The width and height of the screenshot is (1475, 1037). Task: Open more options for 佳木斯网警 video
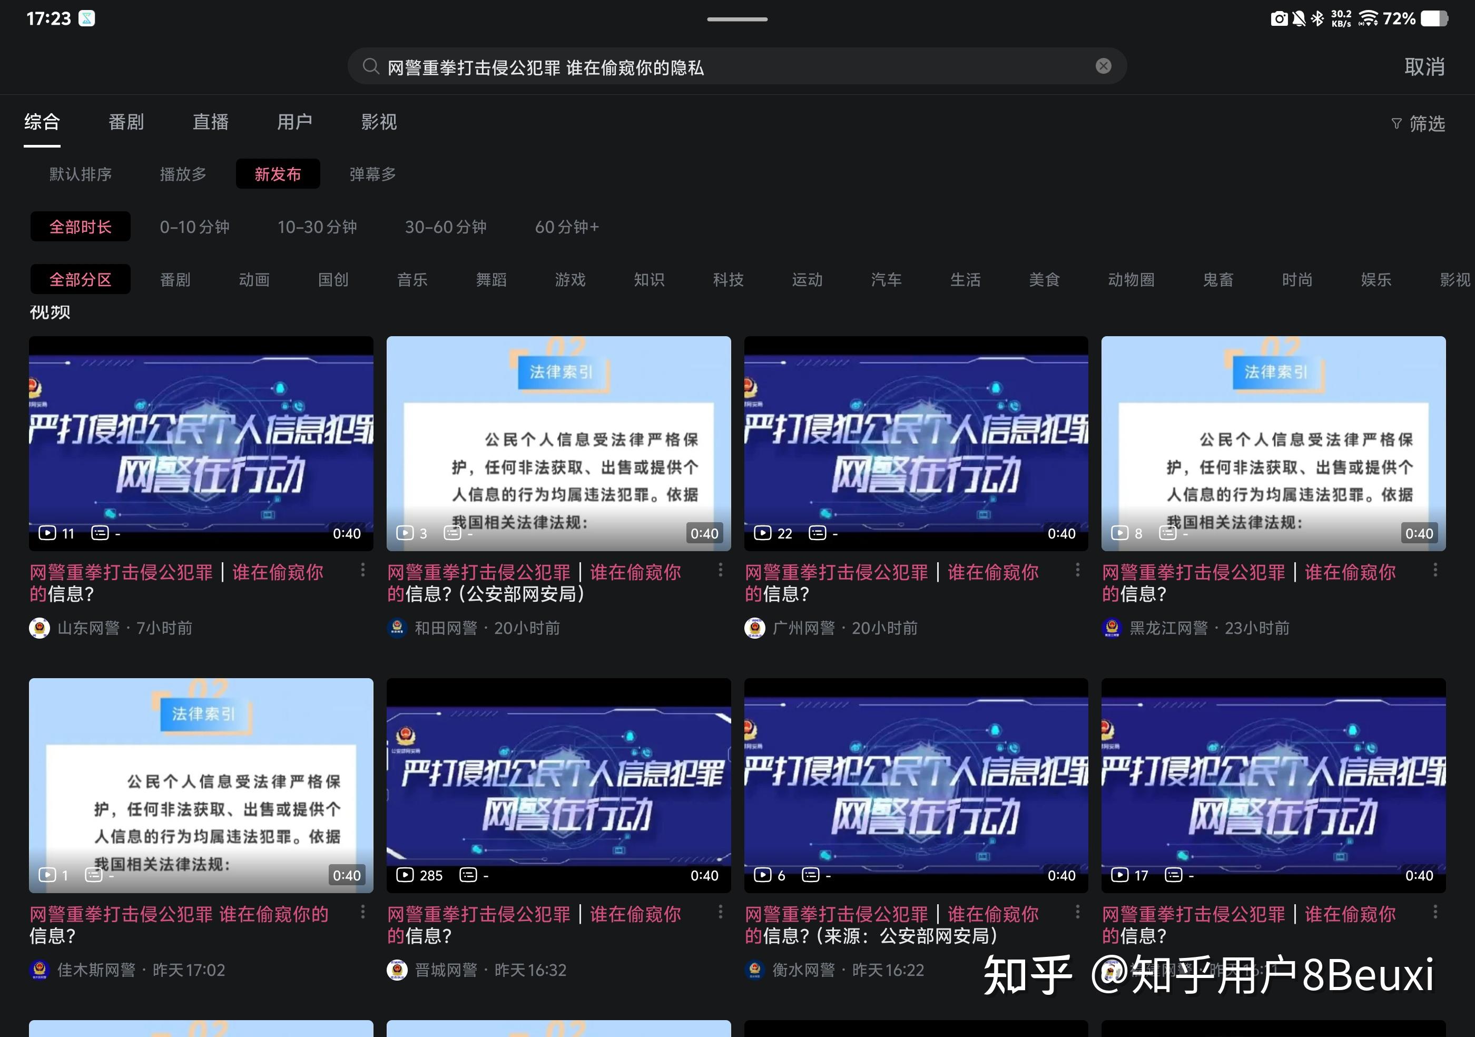363,912
